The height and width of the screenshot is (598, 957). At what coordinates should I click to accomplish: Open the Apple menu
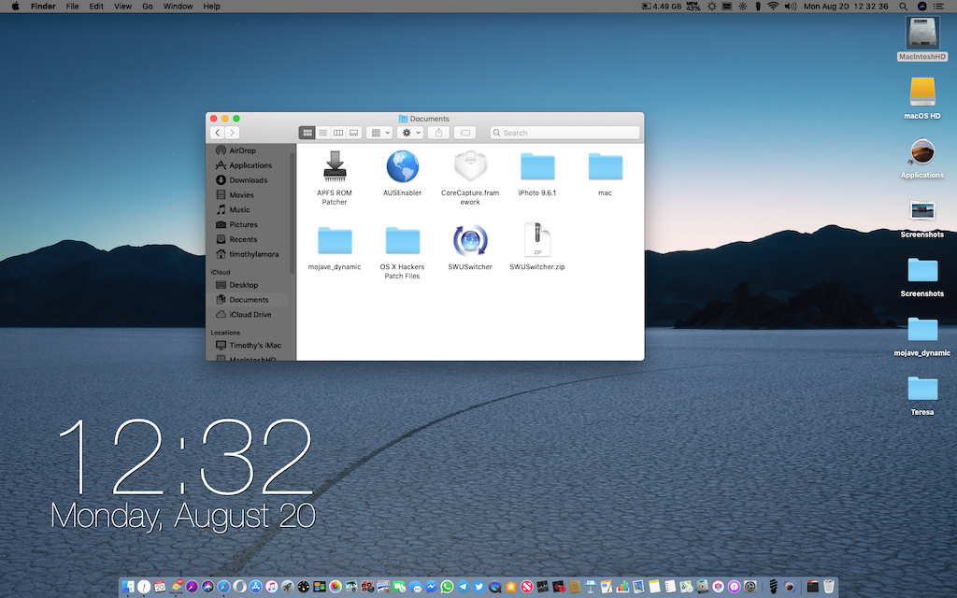[15, 7]
